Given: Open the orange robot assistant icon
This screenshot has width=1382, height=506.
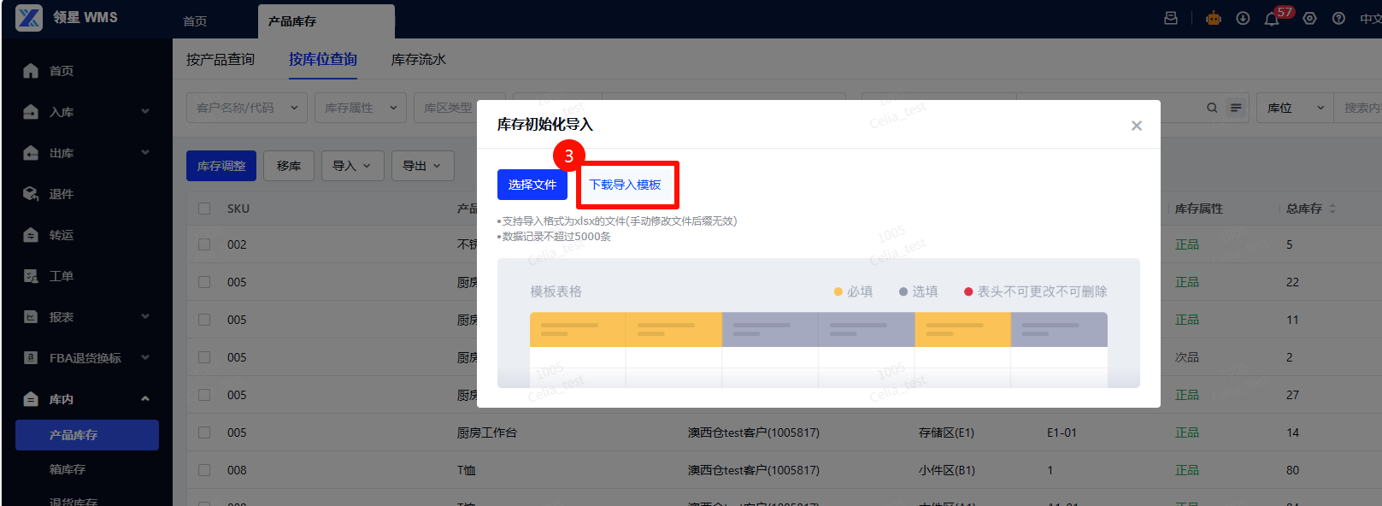Looking at the screenshot, I should pos(1214,18).
